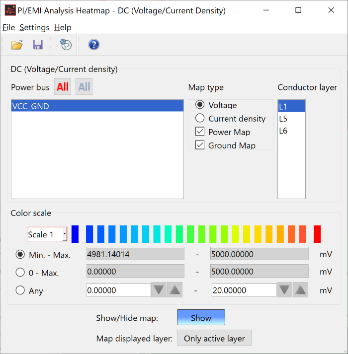Click the Any row minimum 0.00000 input
Image resolution: width=348 pixels, height=354 pixels.
(x=118, y=290)
